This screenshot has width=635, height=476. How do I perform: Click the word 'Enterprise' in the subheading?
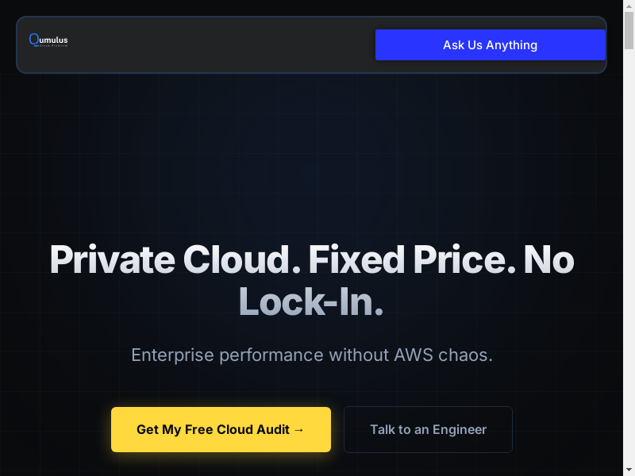[172, 355]
